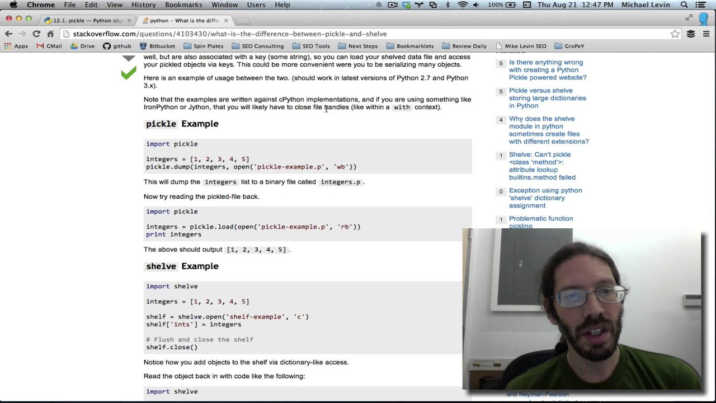The width and height of the screenshot is (716, 403).
Task: Close the Stack Overflow python tab
Action: coord(226,20)
